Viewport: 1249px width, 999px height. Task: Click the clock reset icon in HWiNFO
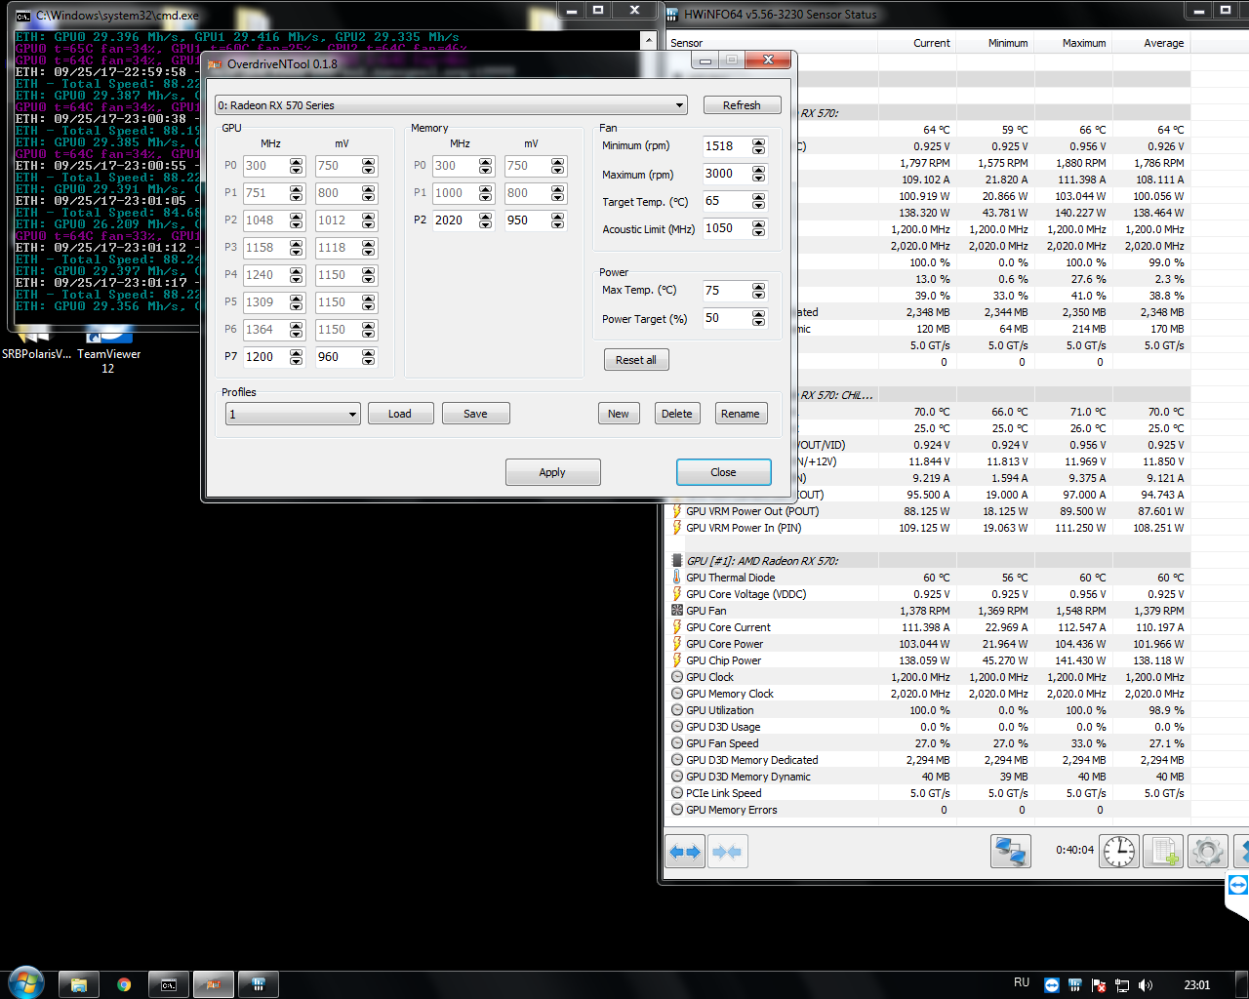tap(1119, 852)
